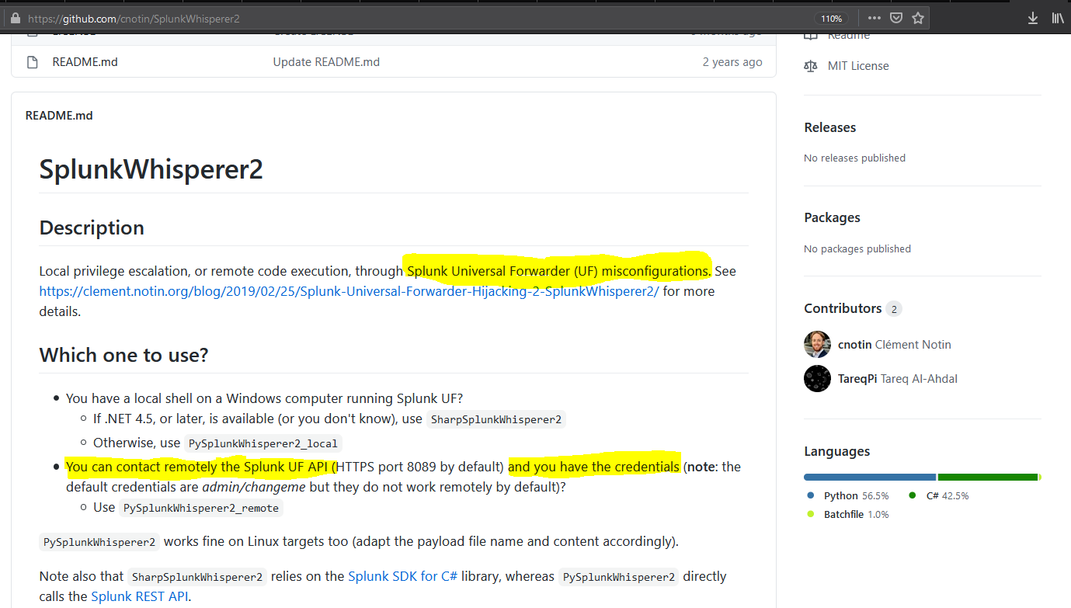Click the MIT License scale icon
The height and width of the screenshot is (608, 1071).
coord(811,66)
